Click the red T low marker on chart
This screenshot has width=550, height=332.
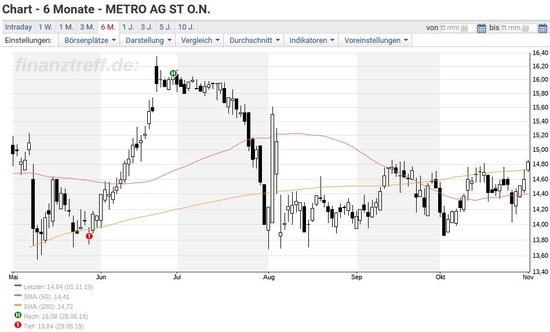[x=89, y=236]
